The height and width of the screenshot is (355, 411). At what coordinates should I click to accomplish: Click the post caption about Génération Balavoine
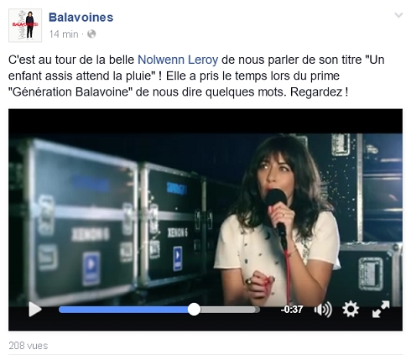pyautogui.click(x=196, y=76)
